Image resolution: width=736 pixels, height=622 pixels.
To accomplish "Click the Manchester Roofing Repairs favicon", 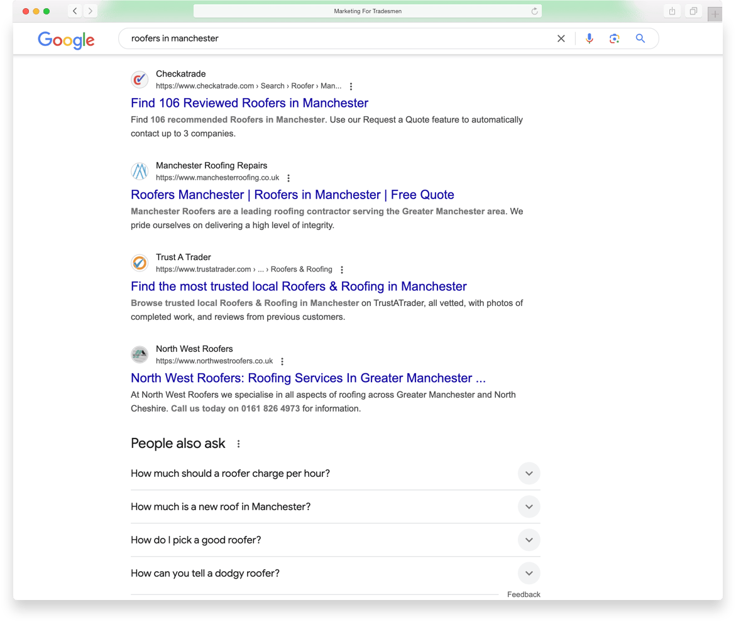I will coord(140,172).
